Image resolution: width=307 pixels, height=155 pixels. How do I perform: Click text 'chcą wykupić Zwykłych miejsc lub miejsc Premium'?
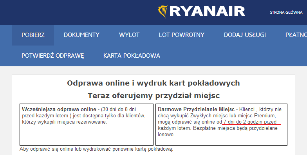216,115
